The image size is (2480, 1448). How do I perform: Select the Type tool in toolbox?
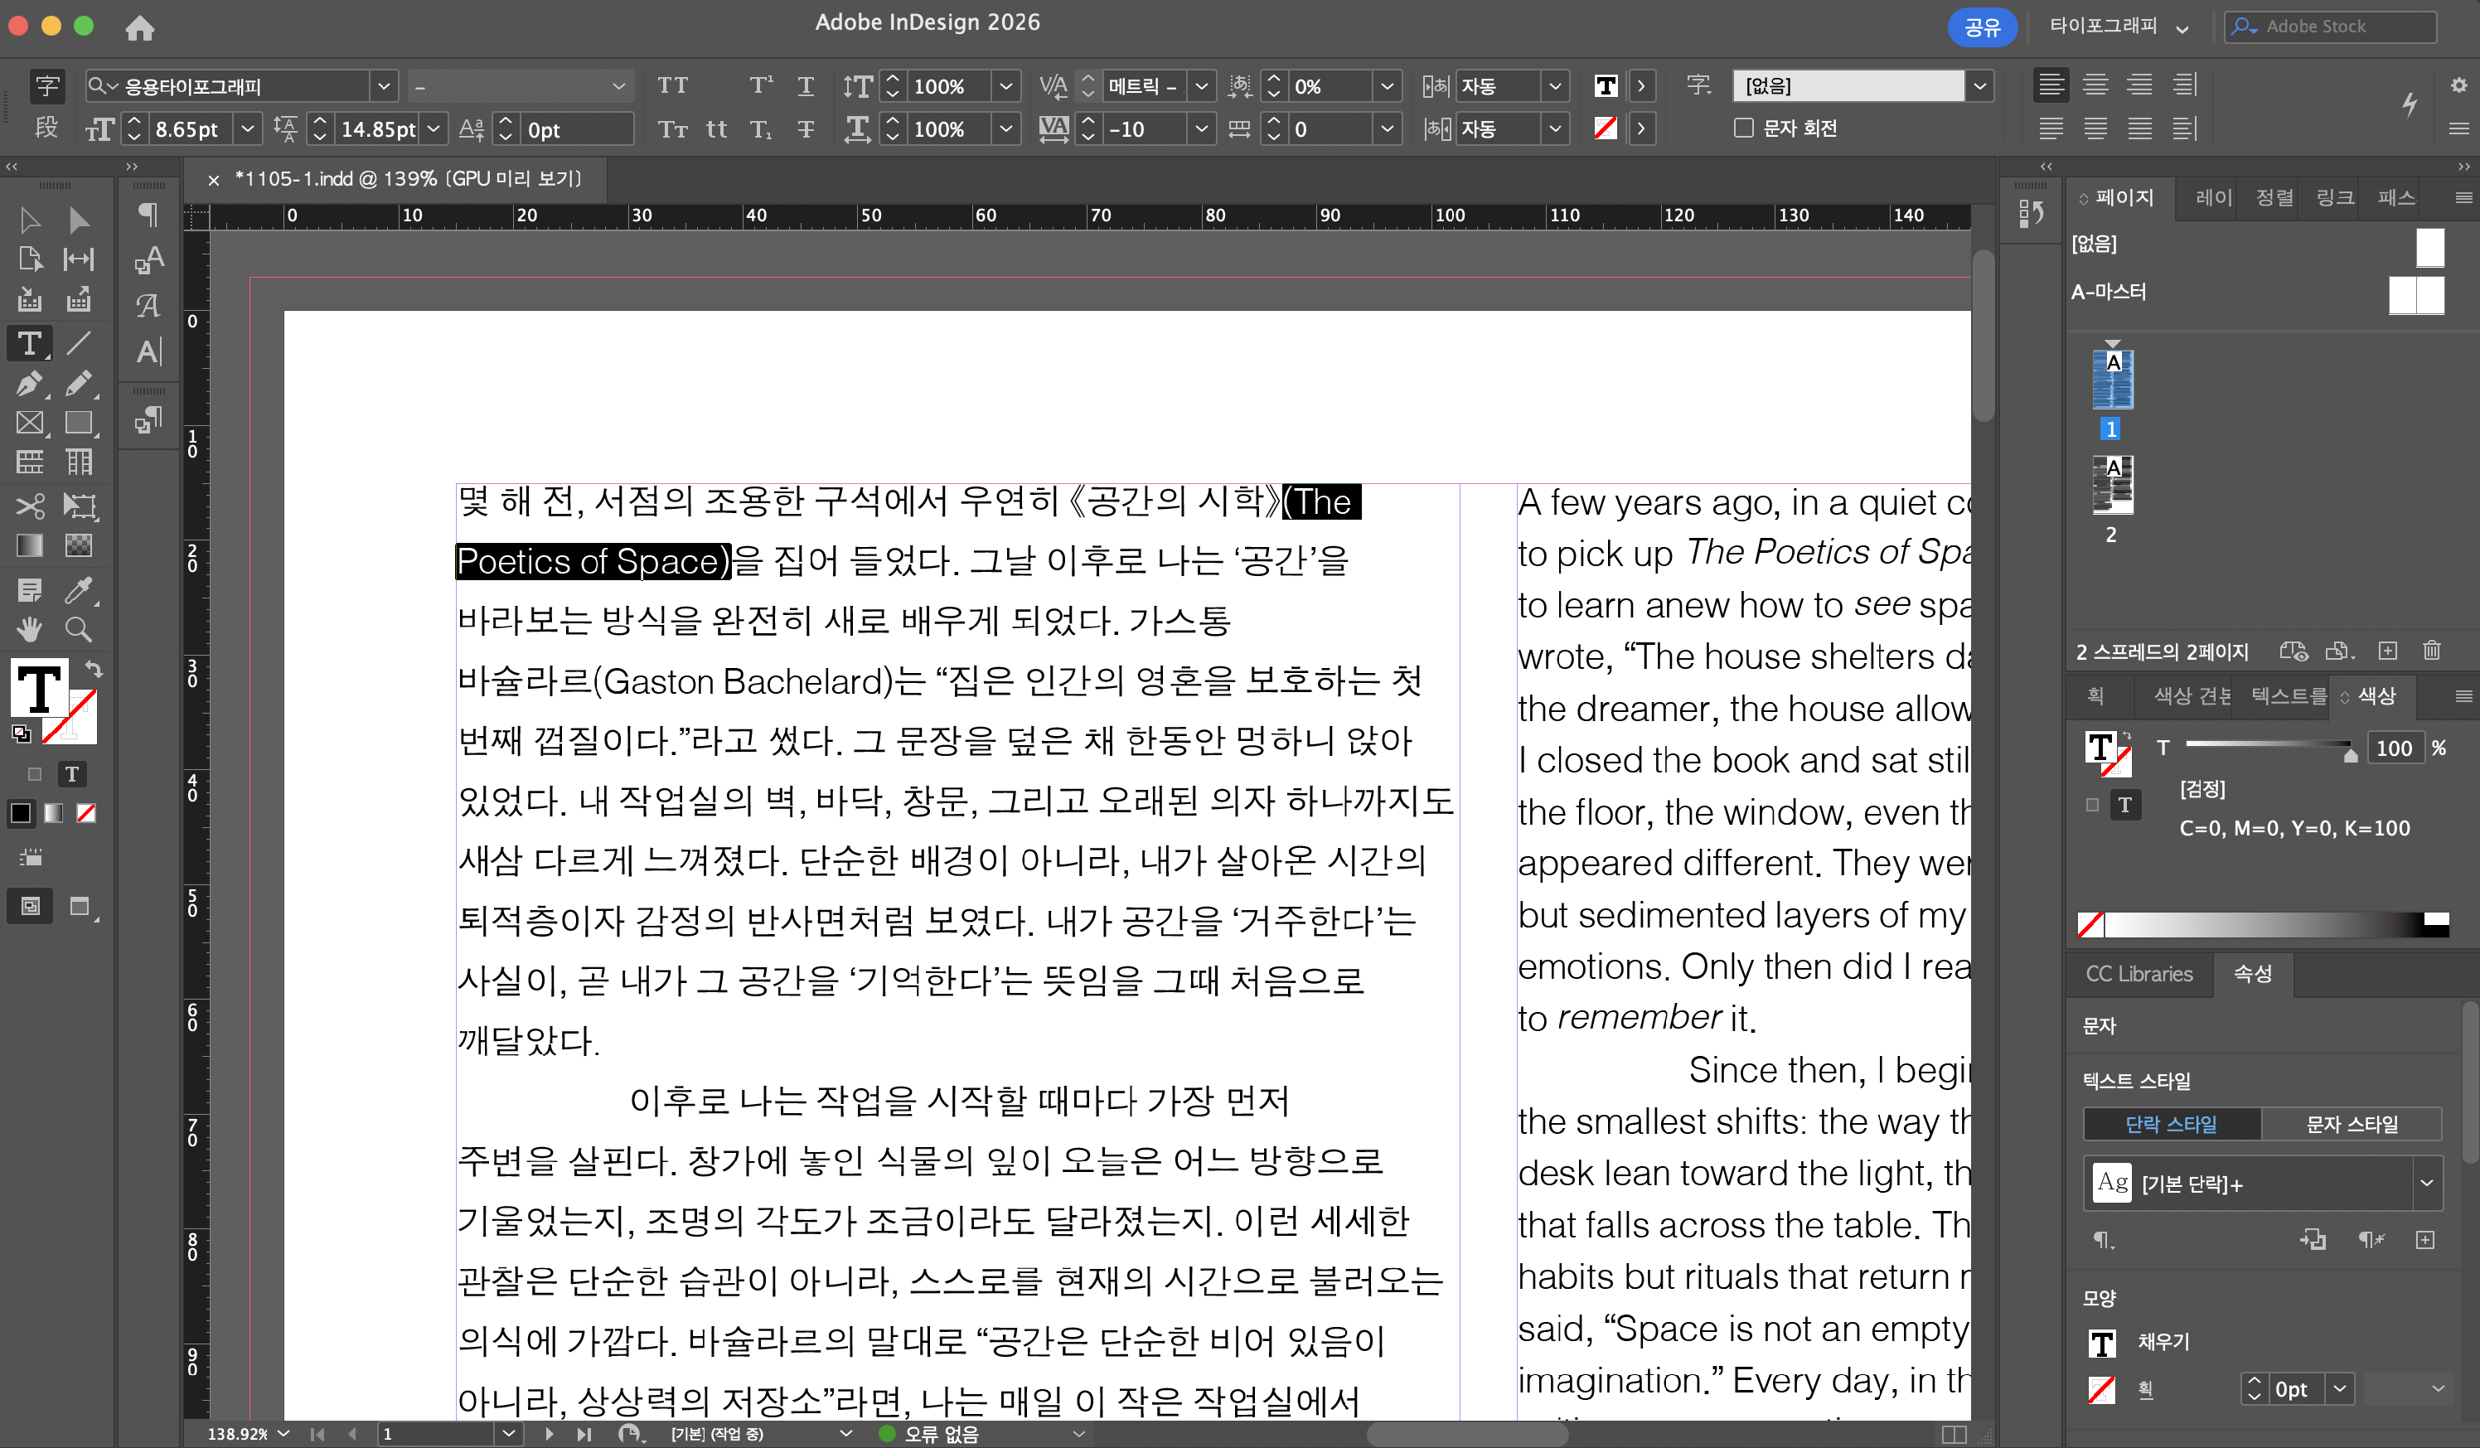click(x=30, y=342)
